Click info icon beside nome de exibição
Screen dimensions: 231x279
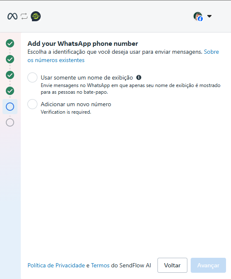pos(139,77)
